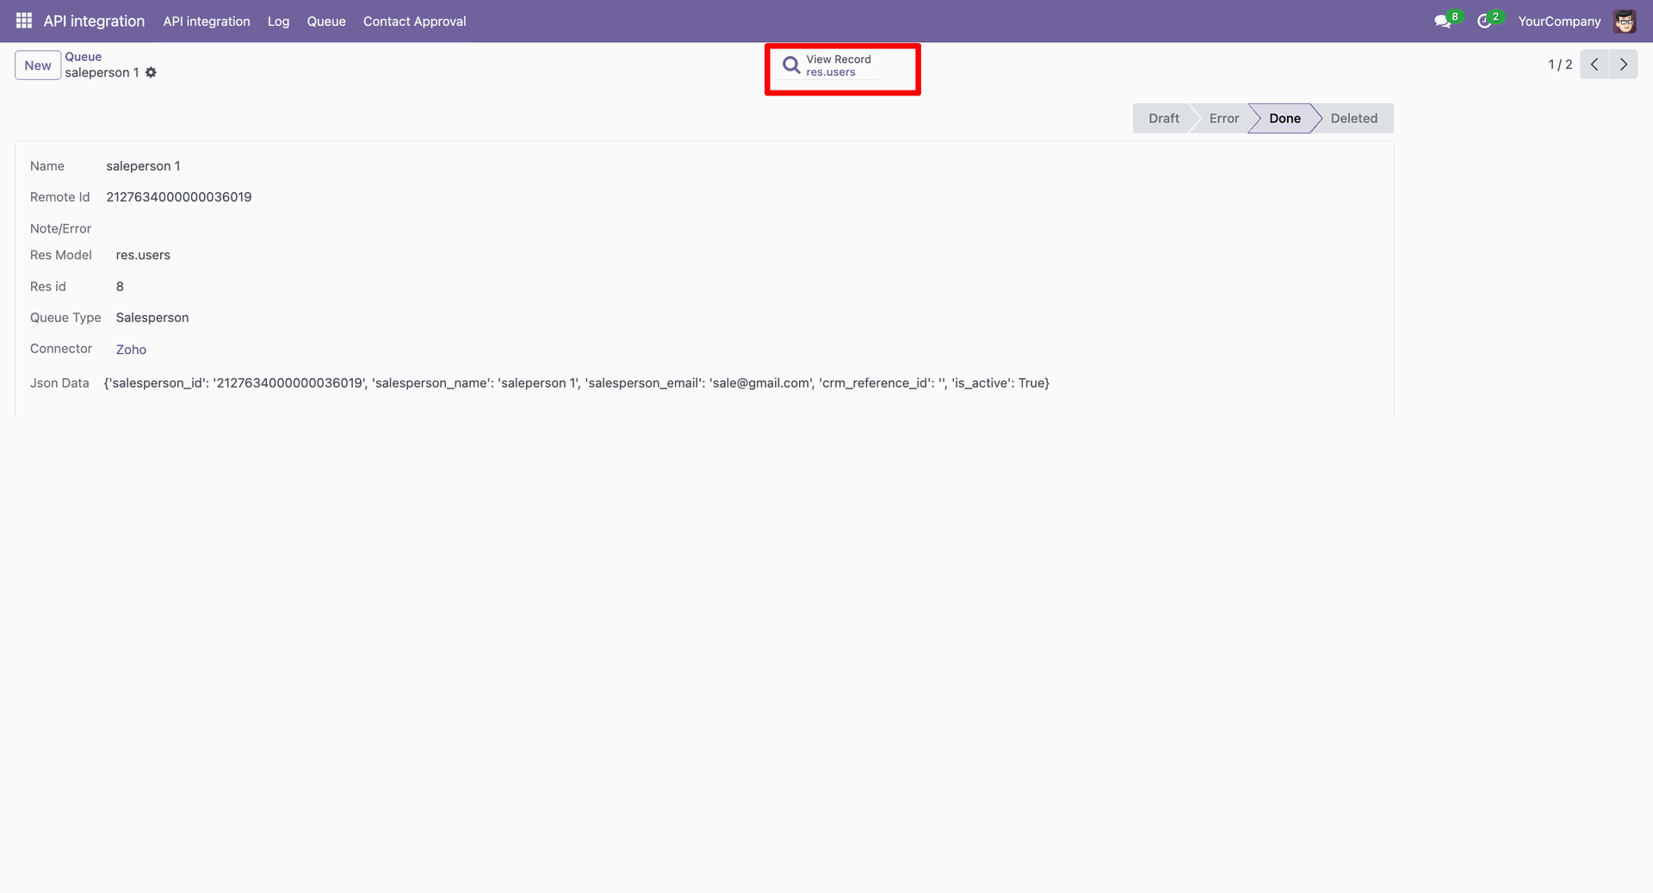The height and width of the screenshot is (893, 1653).
Task: Click the Json Data field label
Action: pos(59,383)
